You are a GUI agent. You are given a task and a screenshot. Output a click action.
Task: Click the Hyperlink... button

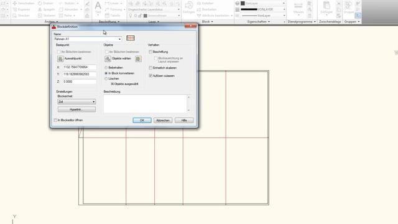pyautogui.click(x=76, y=110)
